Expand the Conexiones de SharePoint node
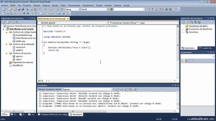Image resolution: width=216 pixels, height=121 pixels. 183,29
